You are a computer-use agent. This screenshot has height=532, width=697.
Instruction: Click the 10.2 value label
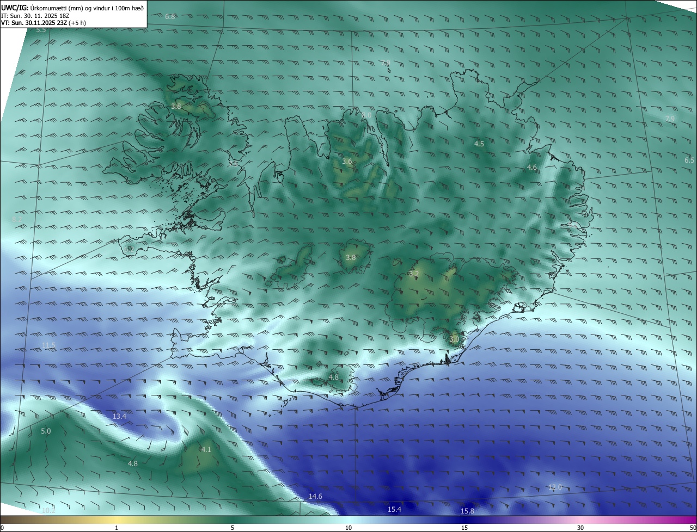(x=48, y=511)
